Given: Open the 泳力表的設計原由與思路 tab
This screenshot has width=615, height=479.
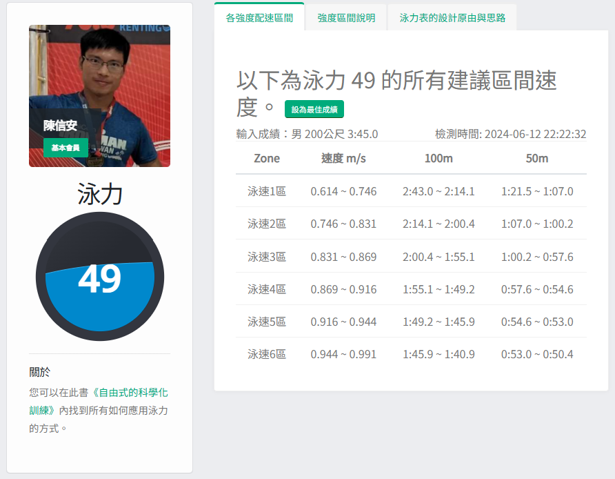Looking at the screenshot, I should 452,18.
